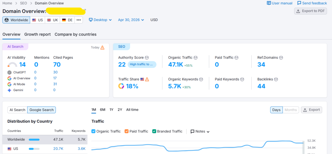Toggle the Branded Traffic checkbox
Image resolution: width=332 pixels, height=154 pixels.
[x=154, y=131]
